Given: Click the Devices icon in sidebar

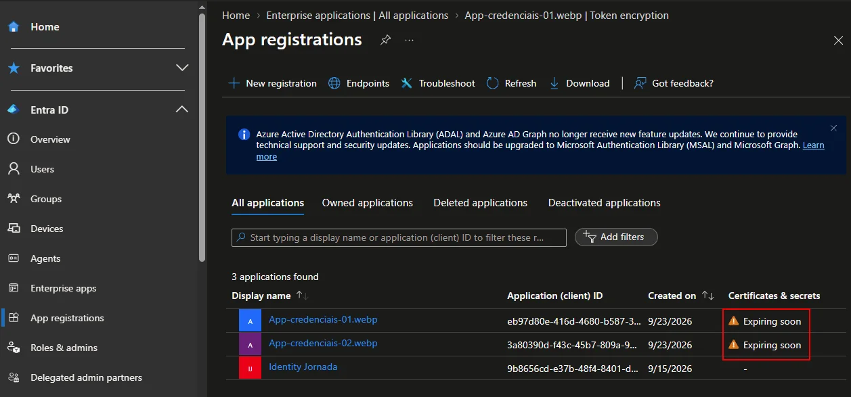Looking at the screenshot, I should 14,229.
